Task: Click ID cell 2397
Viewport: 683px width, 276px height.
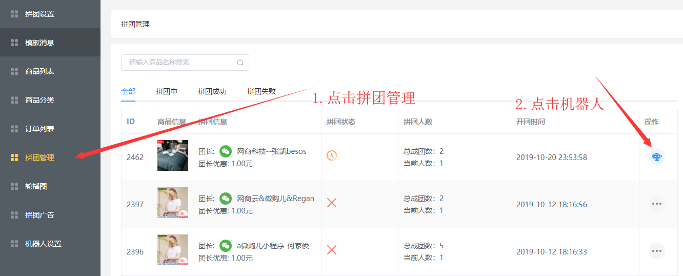Action: pos(135,205)
